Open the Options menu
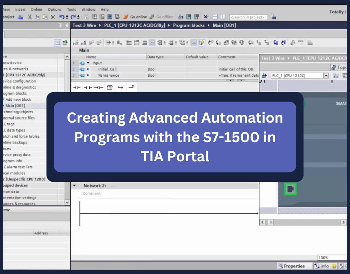The width and height of the screenshot is (350, 274). [55, 10]
